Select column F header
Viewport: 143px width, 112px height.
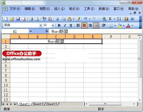111,37
